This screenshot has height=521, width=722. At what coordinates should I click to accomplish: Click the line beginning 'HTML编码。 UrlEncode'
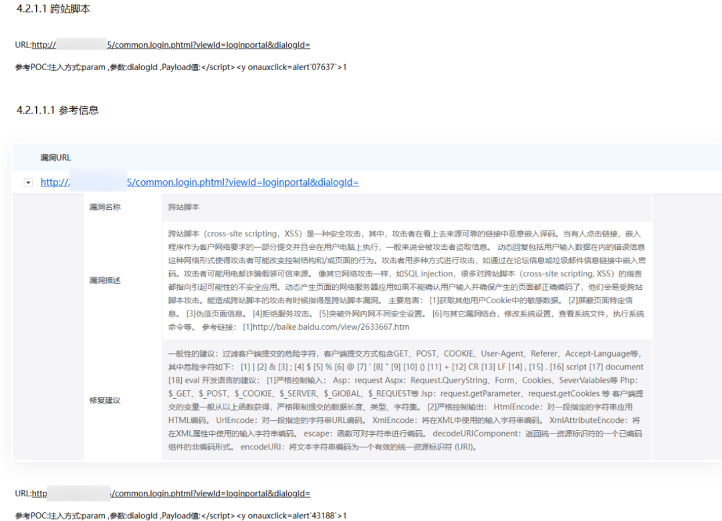(404, 420)
